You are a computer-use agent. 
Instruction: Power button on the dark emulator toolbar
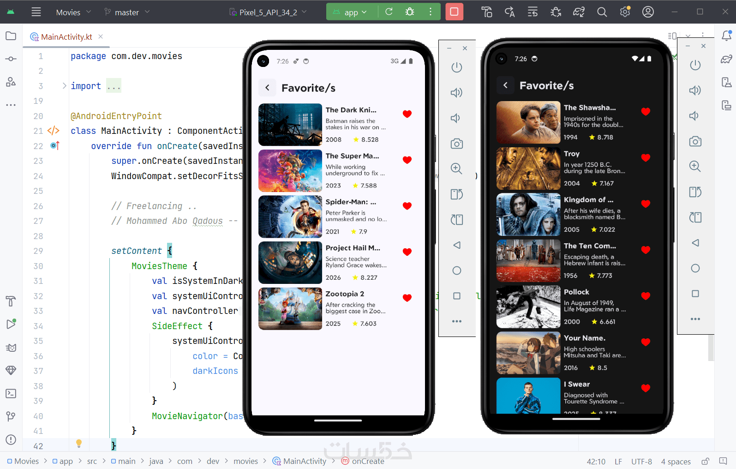(695, 65)
